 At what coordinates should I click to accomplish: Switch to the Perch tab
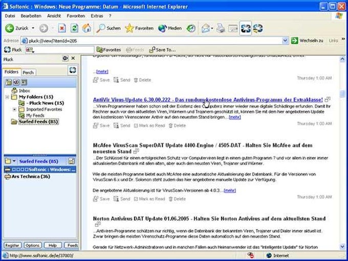pyautogui.click(x=28, y=73)
